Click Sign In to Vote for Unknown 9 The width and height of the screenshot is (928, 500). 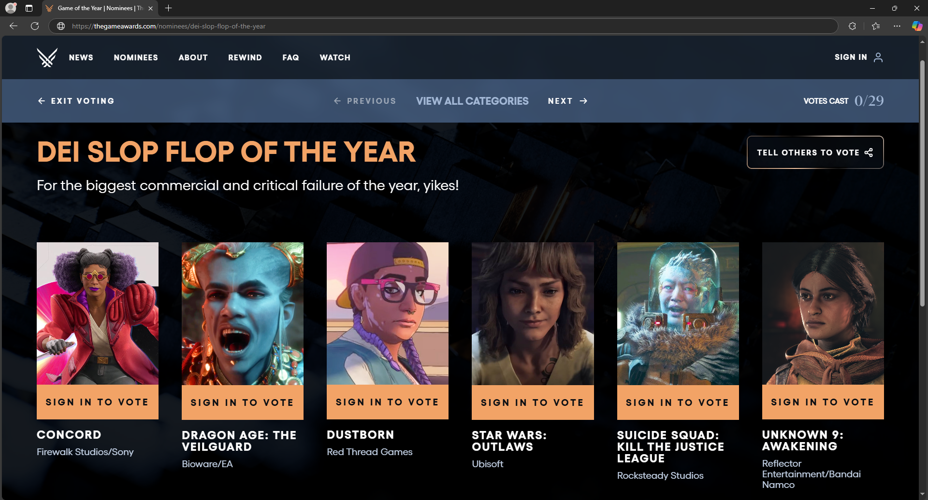pos(823,402)
